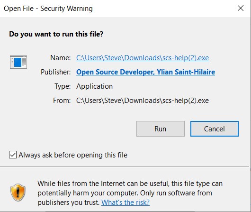Click the horizontal separator above the warning
Image resolution: width=251 pixels, height=212 pixels.
click(125, 167)
